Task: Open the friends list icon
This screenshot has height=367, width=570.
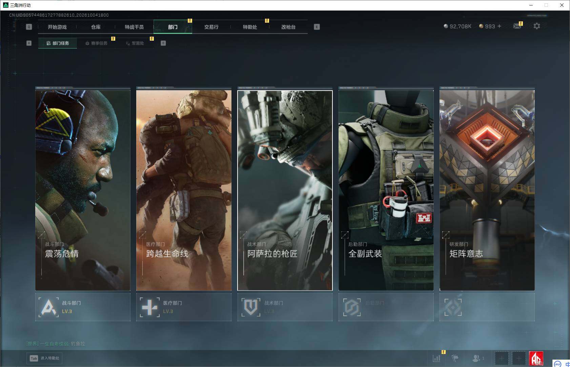Action: 478,358
